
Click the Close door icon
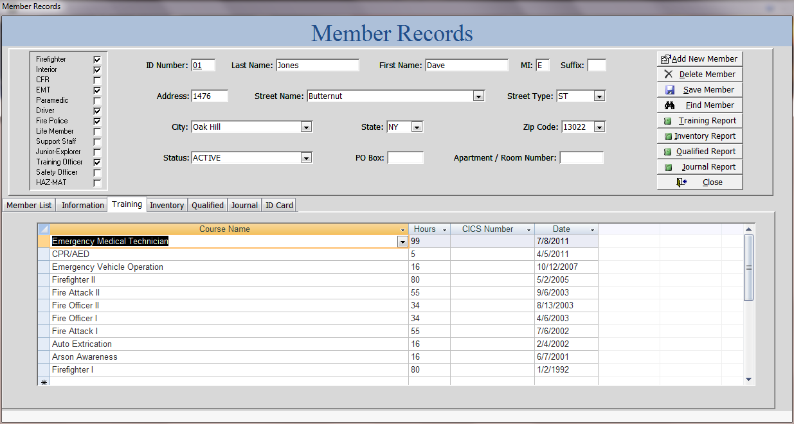[681, 182]
